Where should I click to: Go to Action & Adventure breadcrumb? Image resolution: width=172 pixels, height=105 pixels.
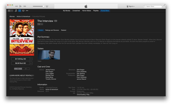point(23,17)
